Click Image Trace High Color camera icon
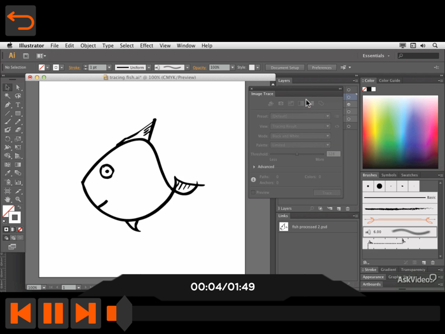Image resolution: width=445 pixels, height=334 pixels. coord(281,104)
